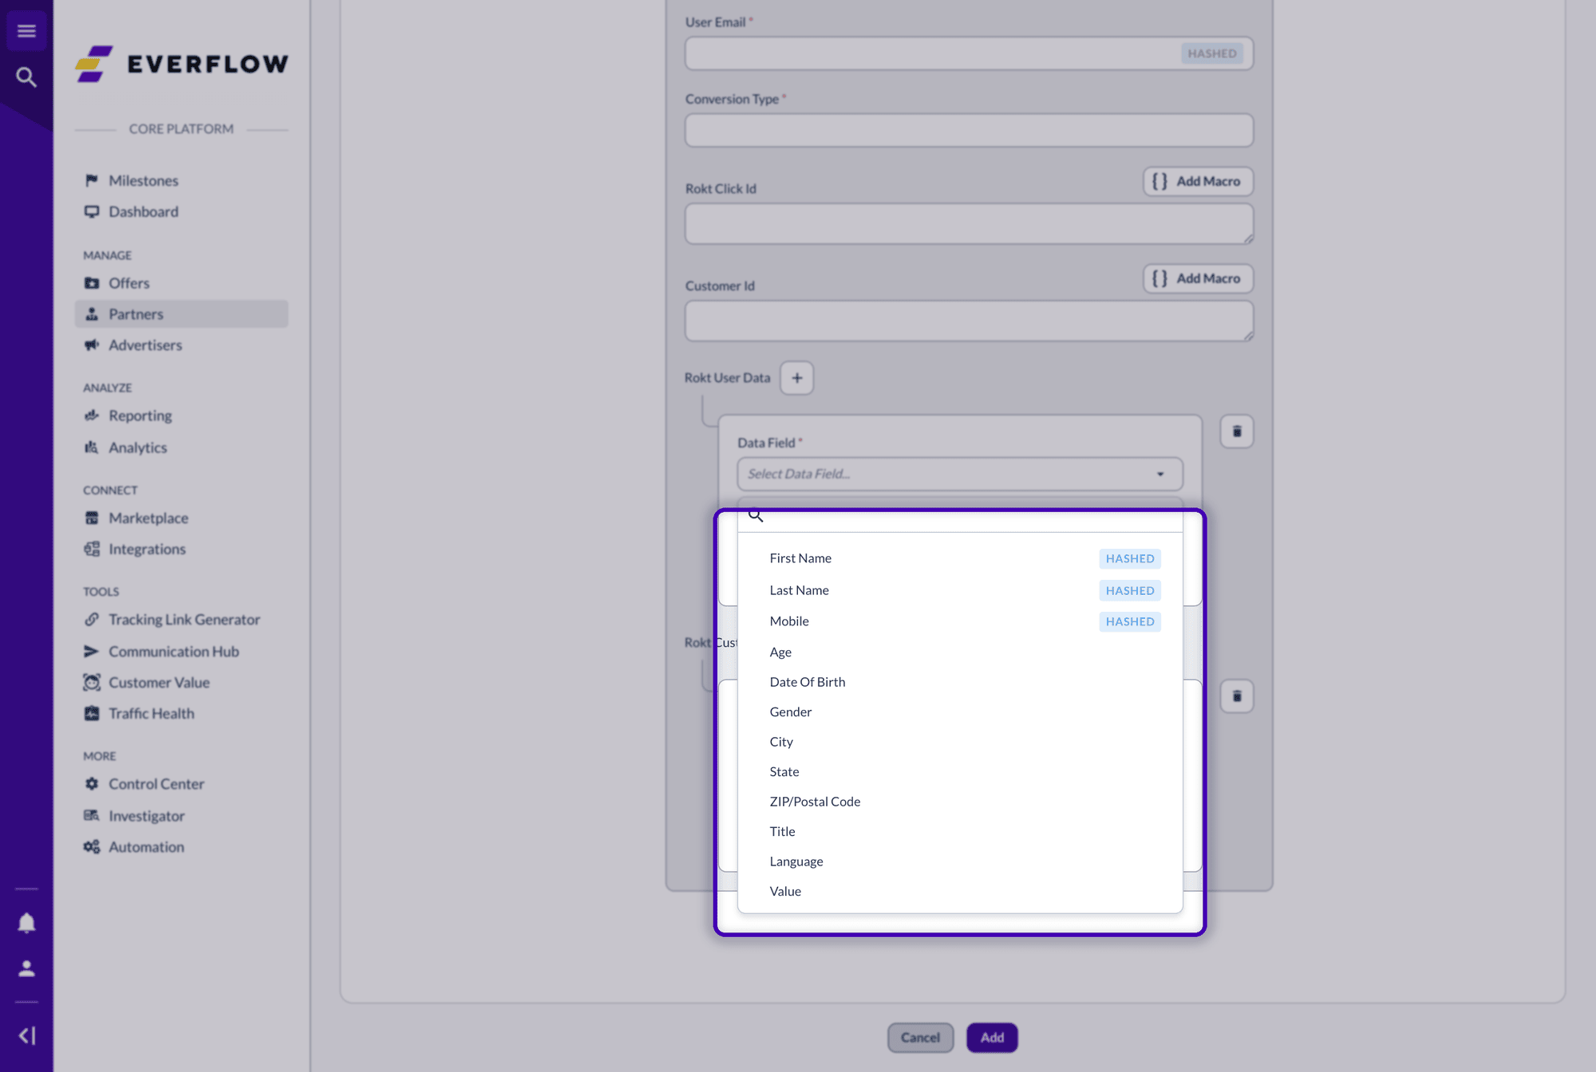Select Language option

click(960, 861)
